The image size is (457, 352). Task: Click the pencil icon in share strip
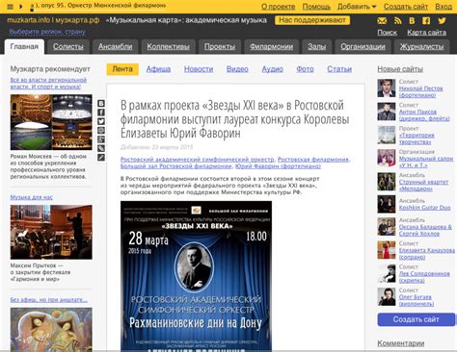[101, 157]
